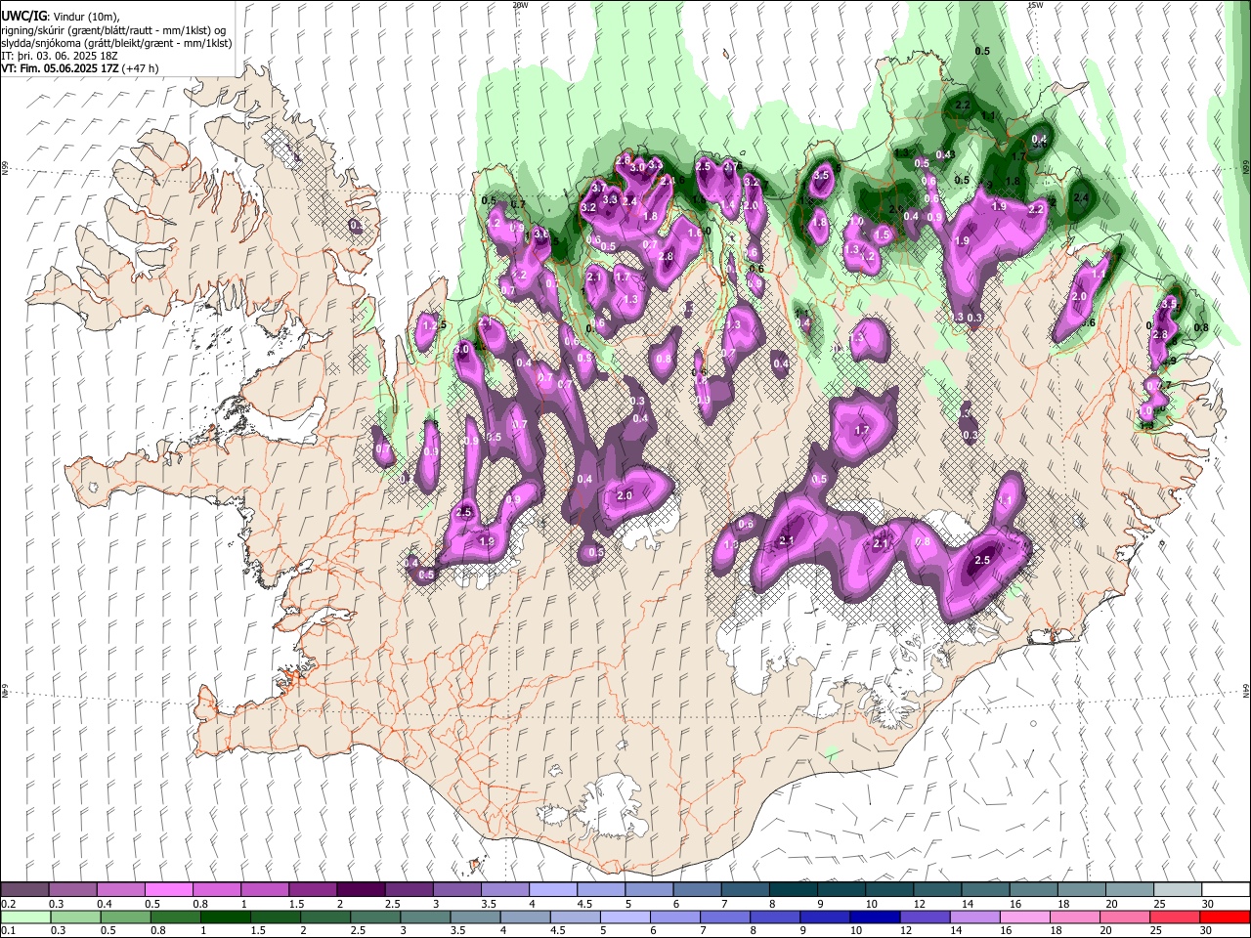
Task: Select upper legend swatch starting at 0.3
Action: pyautogui.click(x=72, y=889)
